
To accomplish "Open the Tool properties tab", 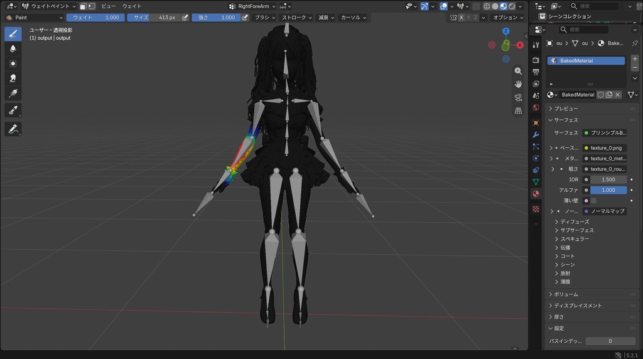I will click(536, 45).
